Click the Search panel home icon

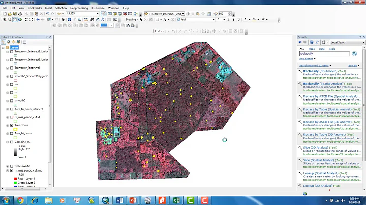point(312,42)
